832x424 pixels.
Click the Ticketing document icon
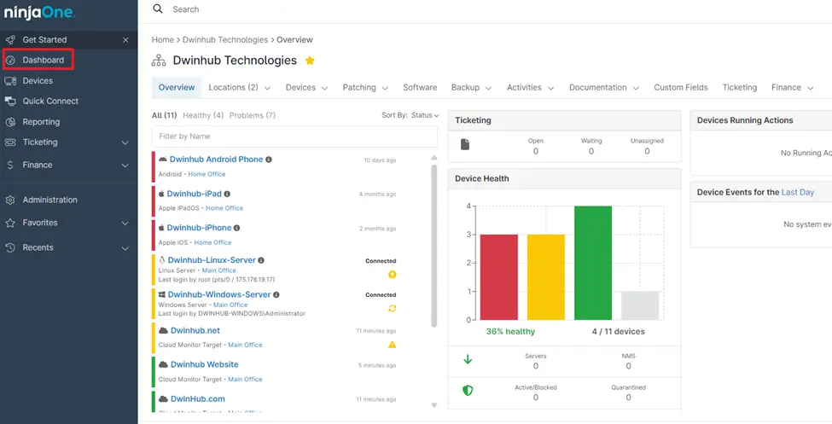[465, 144]
